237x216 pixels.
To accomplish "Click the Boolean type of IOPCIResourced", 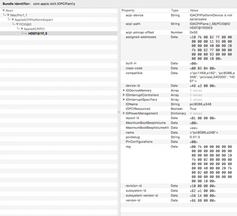I will [x=177, y=109].
